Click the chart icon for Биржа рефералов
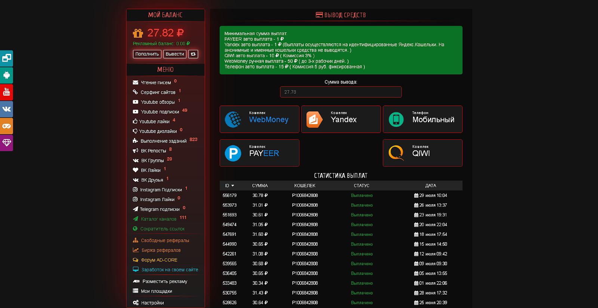 136,250
